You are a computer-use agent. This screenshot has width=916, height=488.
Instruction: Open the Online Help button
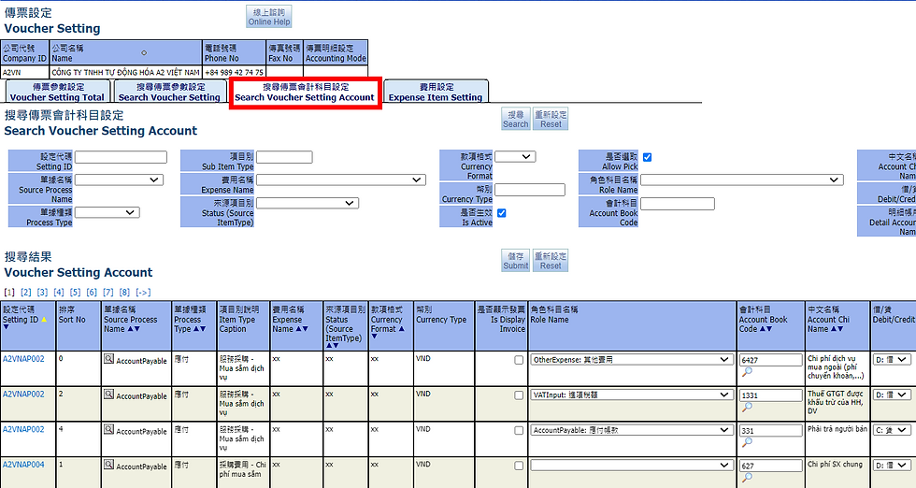(x=269, y=17)
